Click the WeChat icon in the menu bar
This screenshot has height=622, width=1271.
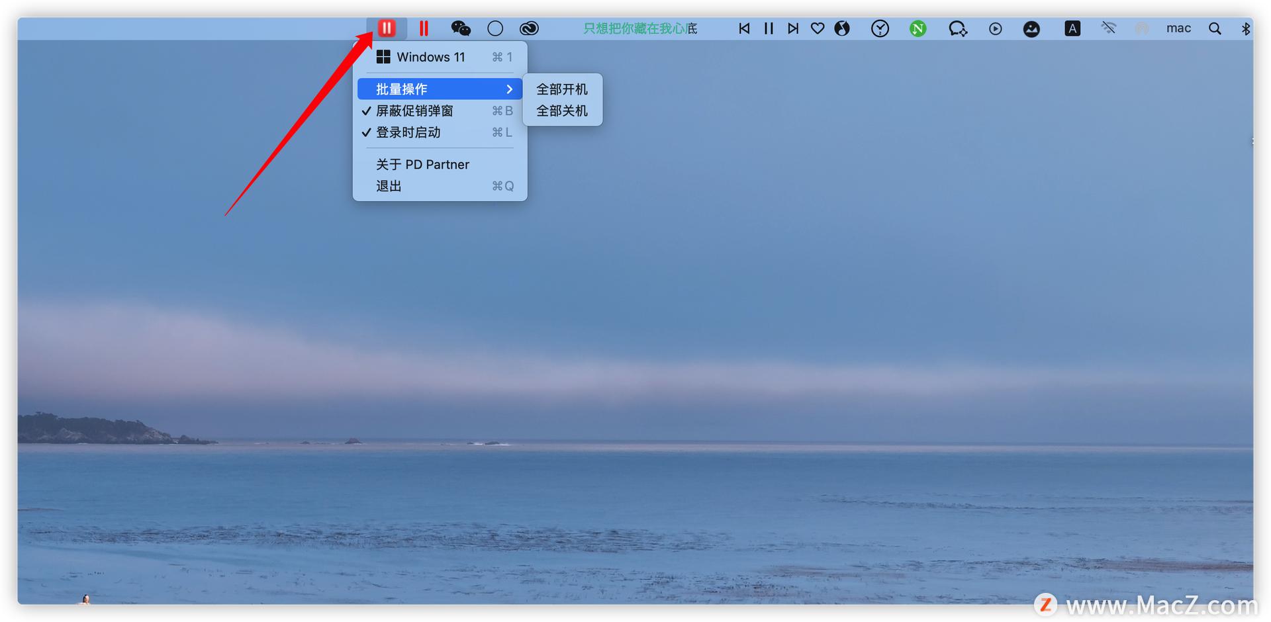(461, 28)
